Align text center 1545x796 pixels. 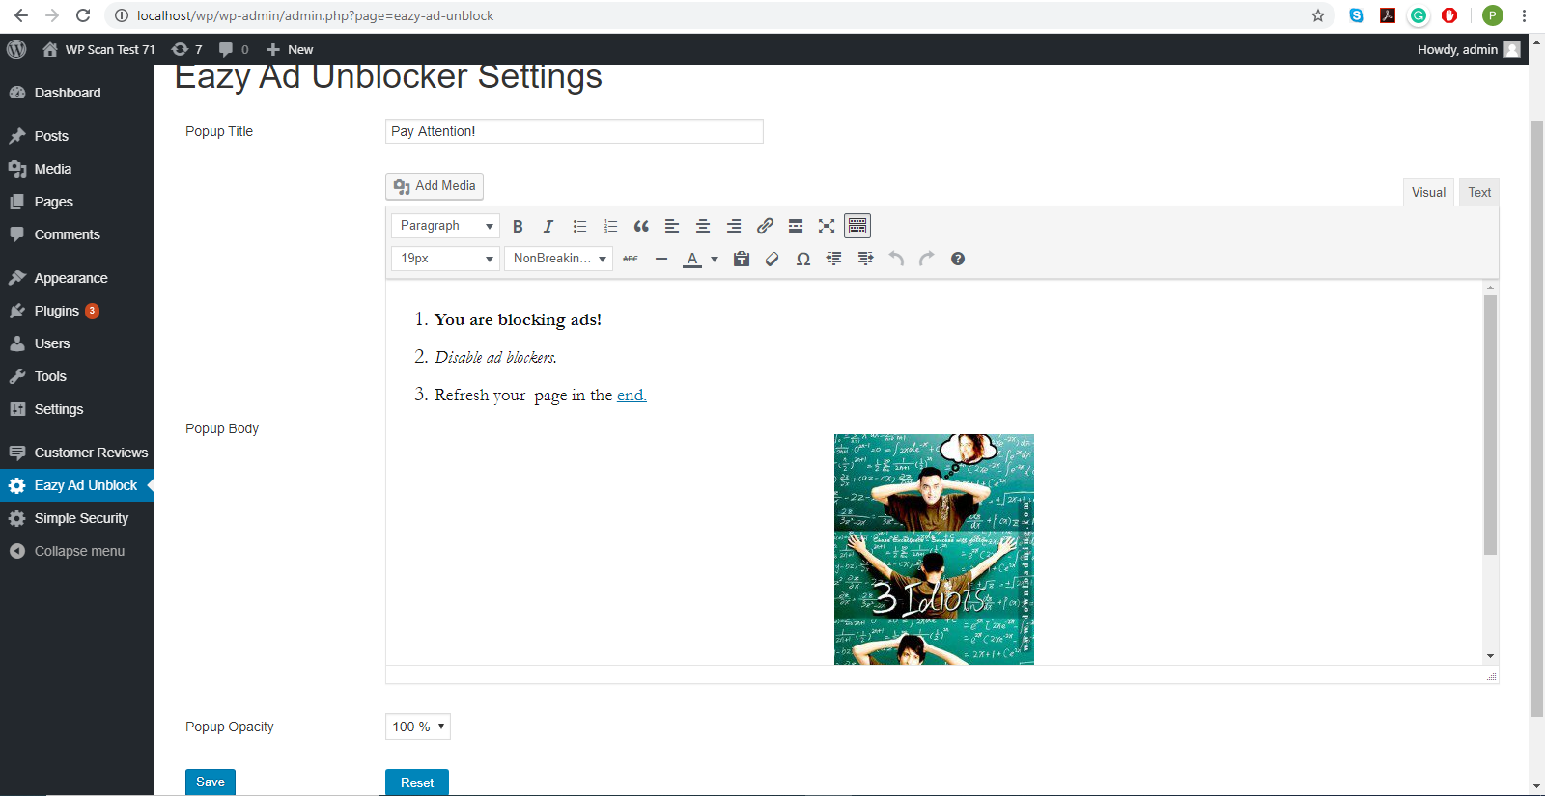tap(703, 226)
